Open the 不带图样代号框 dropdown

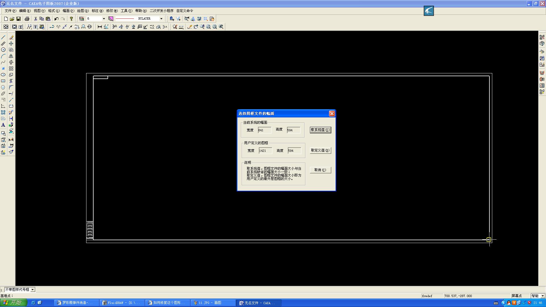point(33,290)
